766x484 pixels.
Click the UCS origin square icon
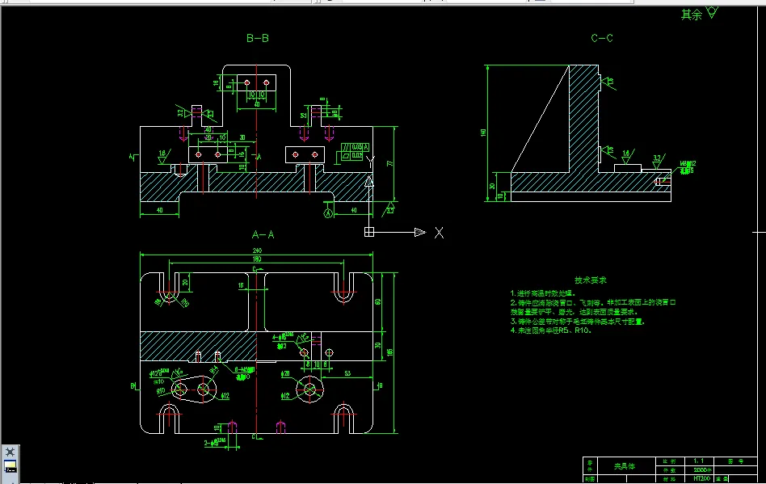pos(369,232)
